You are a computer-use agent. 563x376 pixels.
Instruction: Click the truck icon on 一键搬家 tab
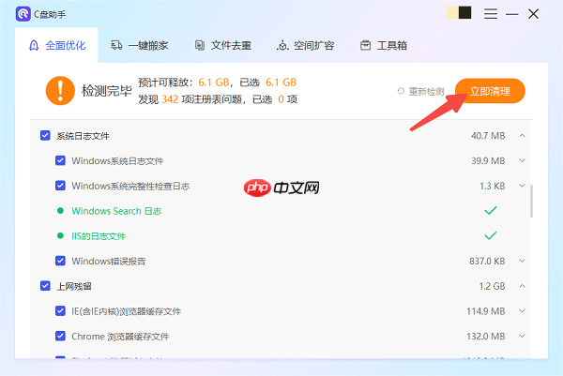(116, 45)
